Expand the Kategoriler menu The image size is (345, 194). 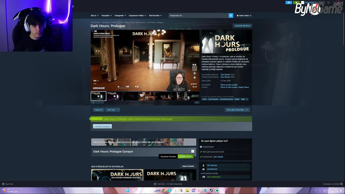(120, 15)
